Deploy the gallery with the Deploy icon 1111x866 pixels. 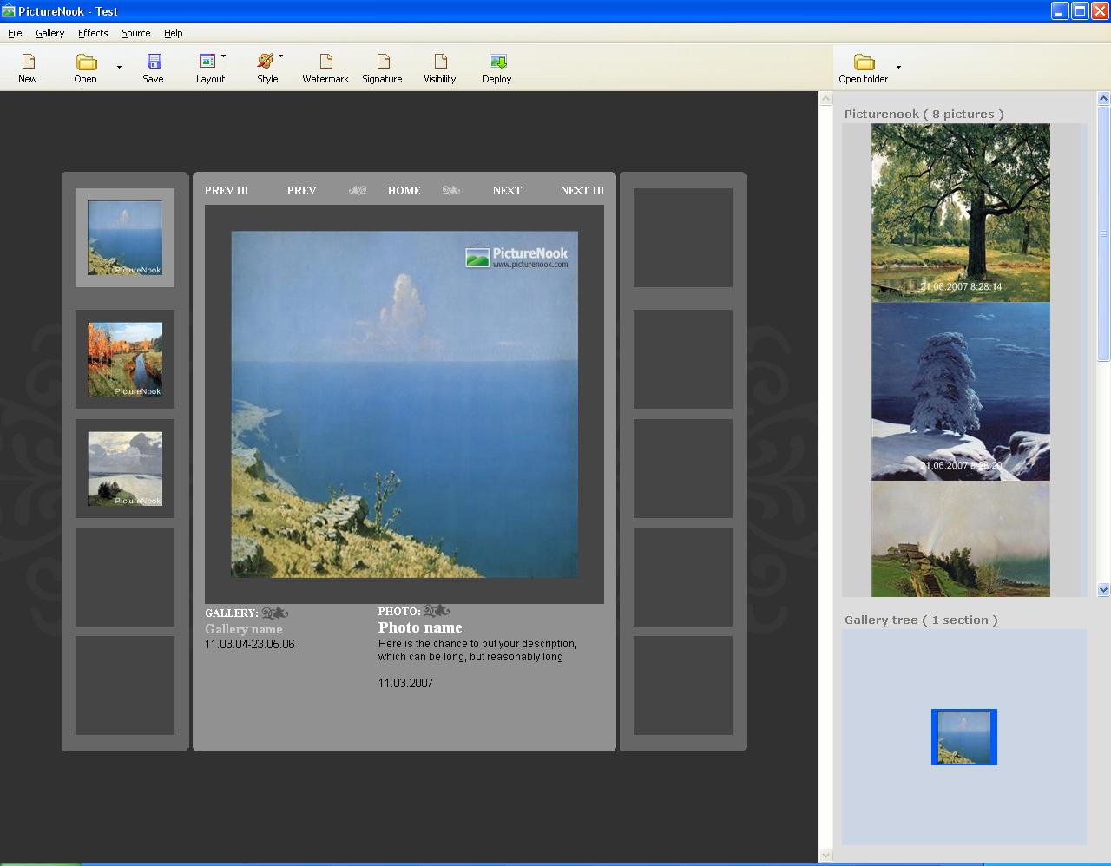point(497,62)
